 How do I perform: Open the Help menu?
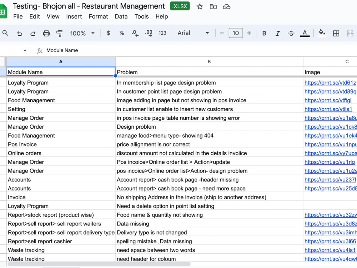pyautogui.click(x=162, y=16)
